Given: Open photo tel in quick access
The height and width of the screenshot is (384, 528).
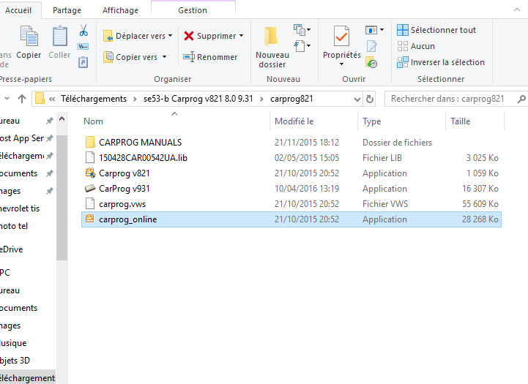Looking at the screenshot, I should point(13,226).
